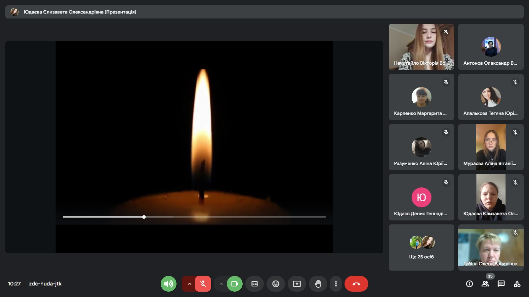Turn off camera with green video button
Screen dimensions: 529x297
[235, 284]
